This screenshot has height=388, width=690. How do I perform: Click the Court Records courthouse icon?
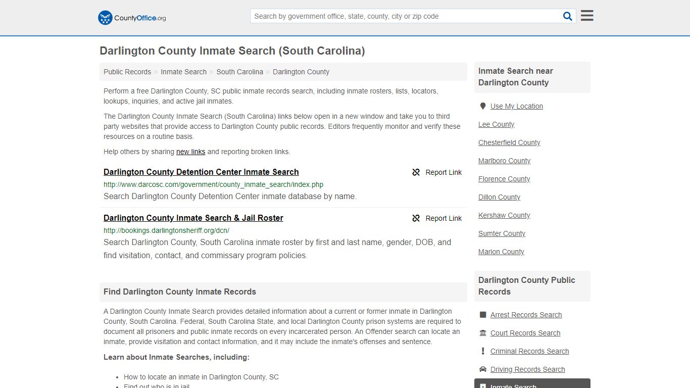(483, 333)
